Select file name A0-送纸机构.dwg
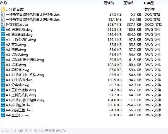 pos(19,30)
